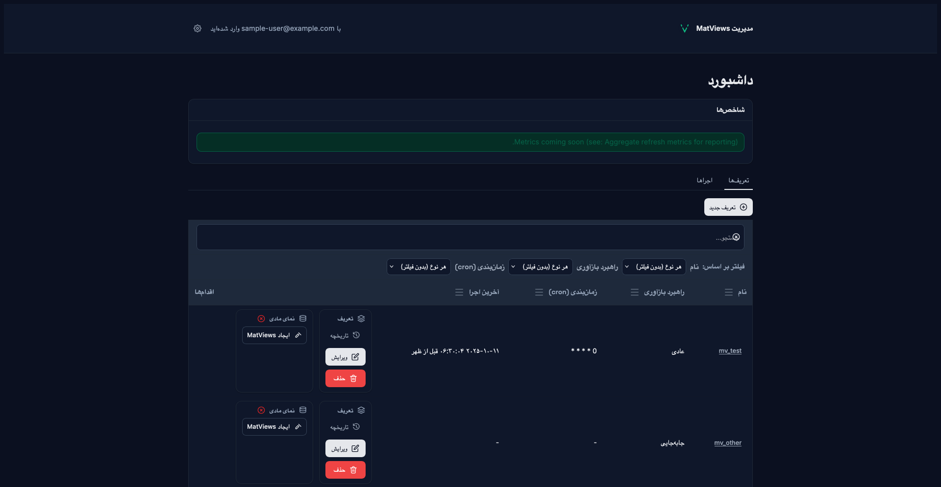Open column menu for راهبرد بازآوری header
Screen dimensions: 941x487
635,292
